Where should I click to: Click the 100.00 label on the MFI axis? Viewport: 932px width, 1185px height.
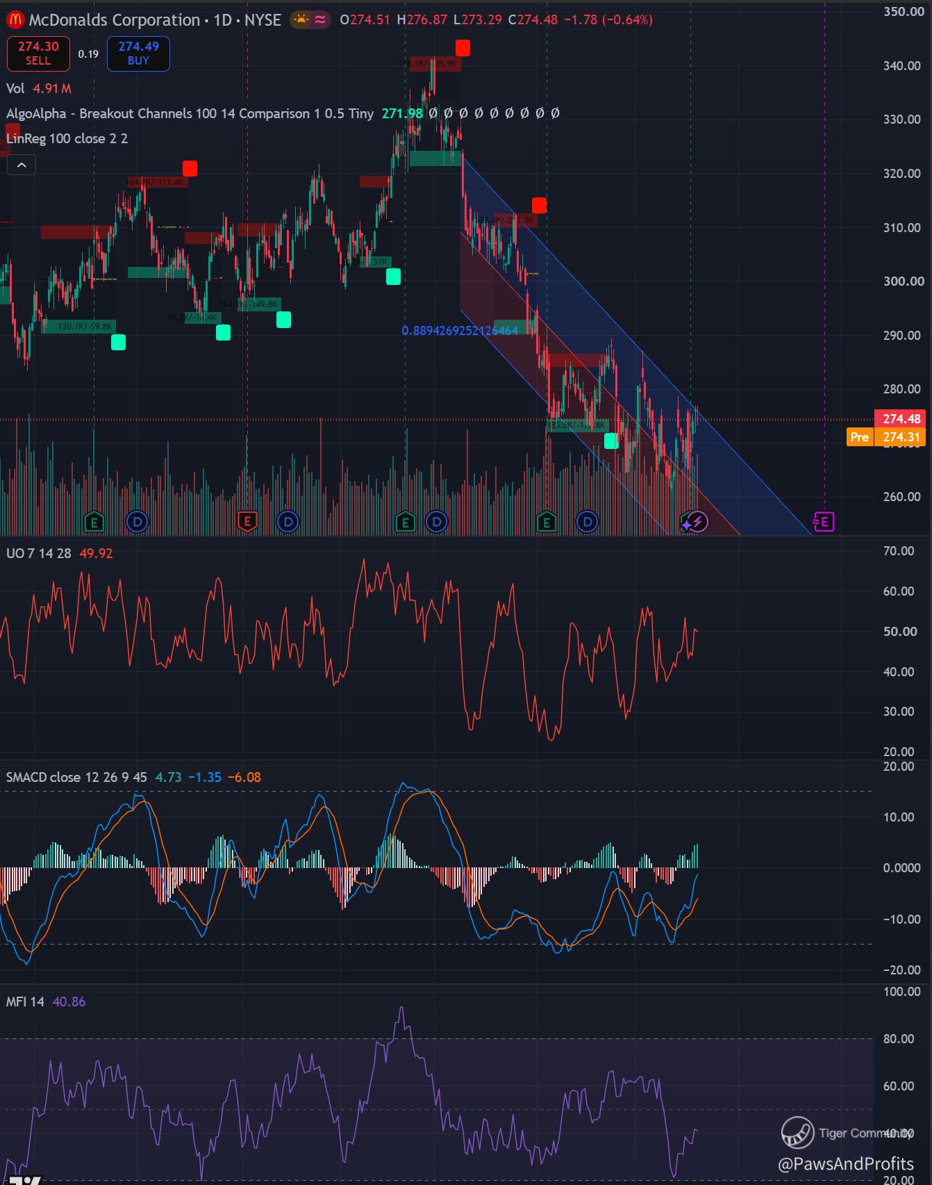[904, 991]
